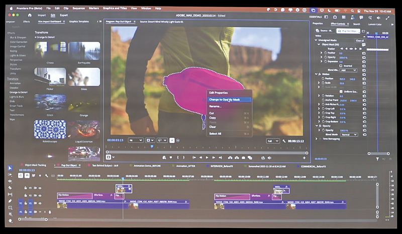402x234 pixels.
Task: Select the Selection arrow tool
Action: [x=10, y=168]
